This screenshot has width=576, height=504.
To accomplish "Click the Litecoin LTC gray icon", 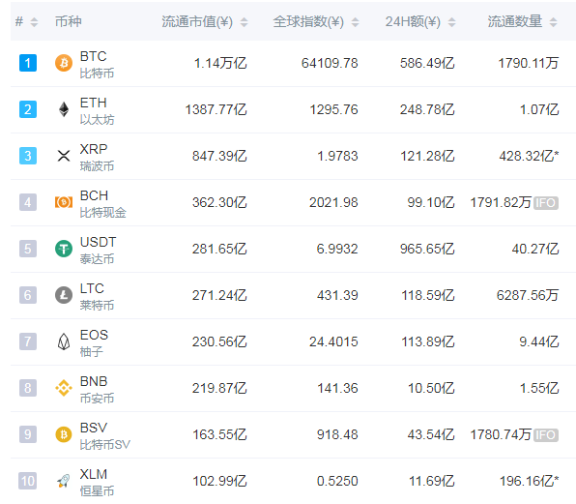I will 64,295.
